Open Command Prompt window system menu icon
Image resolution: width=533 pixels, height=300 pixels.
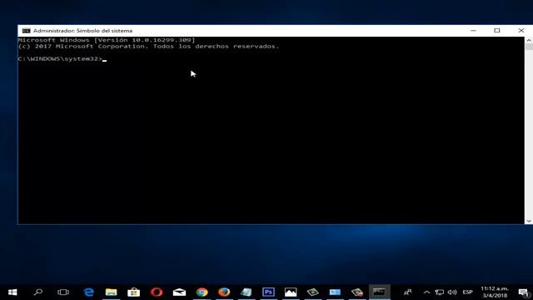pos(26,31)
